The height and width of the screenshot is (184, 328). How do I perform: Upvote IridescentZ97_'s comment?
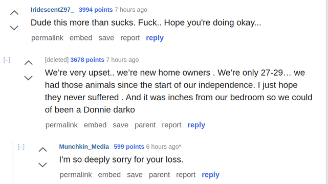(x=14, y=13)
